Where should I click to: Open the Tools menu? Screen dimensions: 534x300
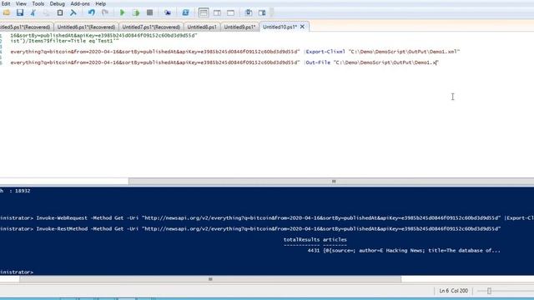[38, 3]
